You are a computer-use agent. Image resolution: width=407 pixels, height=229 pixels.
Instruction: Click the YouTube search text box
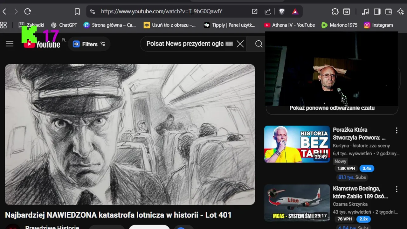pos(185,44)
